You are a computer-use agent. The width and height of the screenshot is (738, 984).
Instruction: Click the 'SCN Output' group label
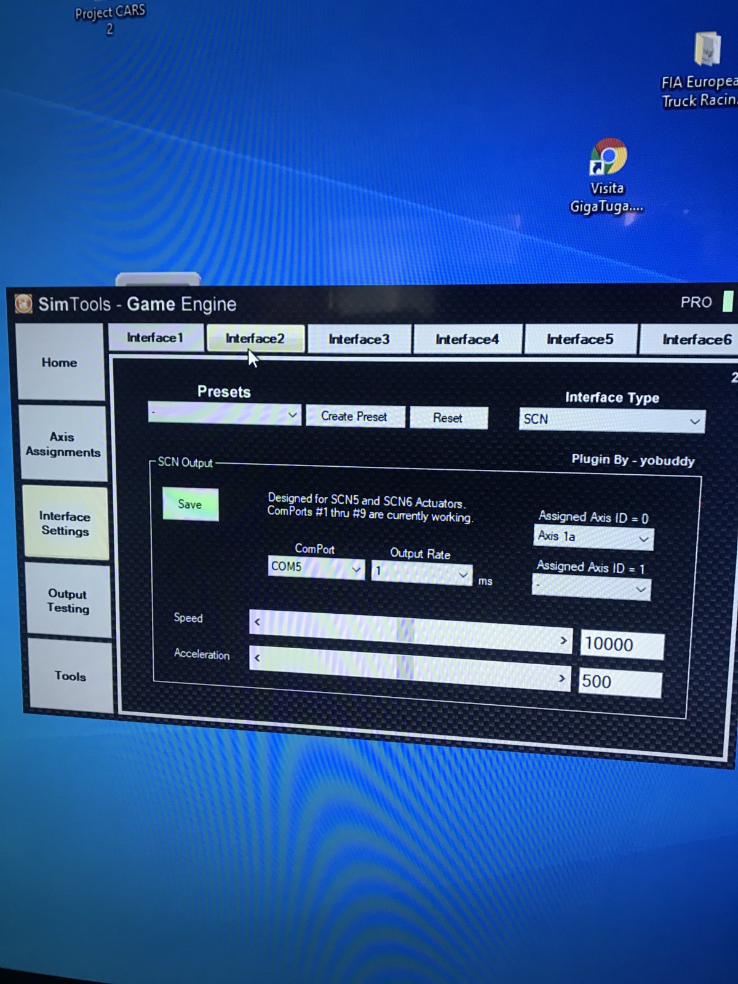tap(185, 462)
